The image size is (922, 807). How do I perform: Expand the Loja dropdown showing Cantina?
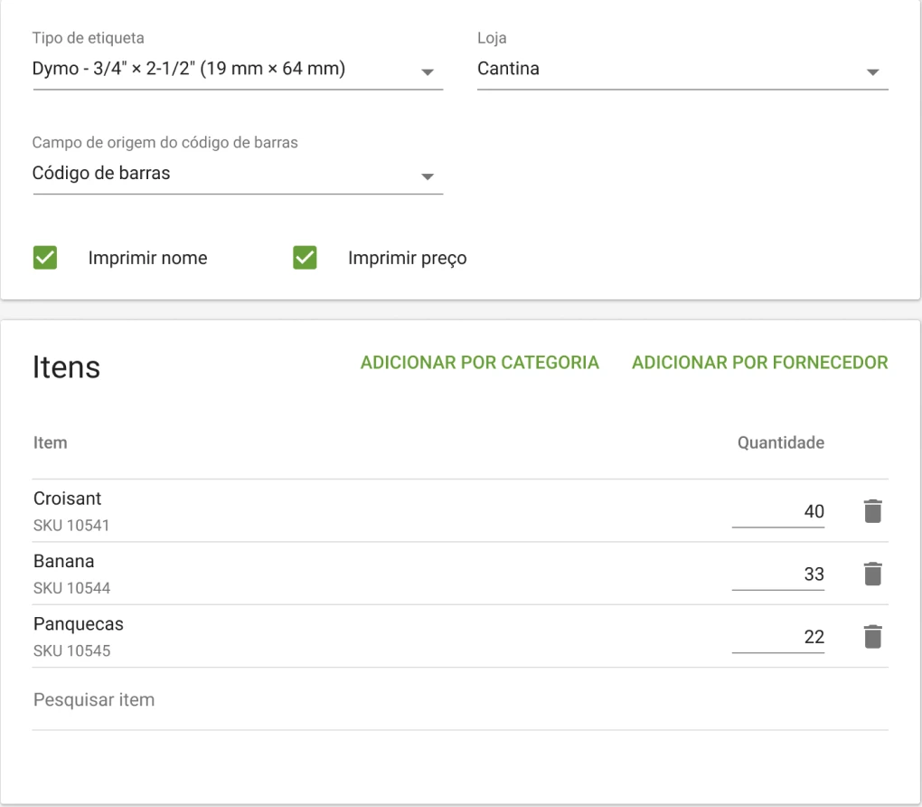(682, 70)
